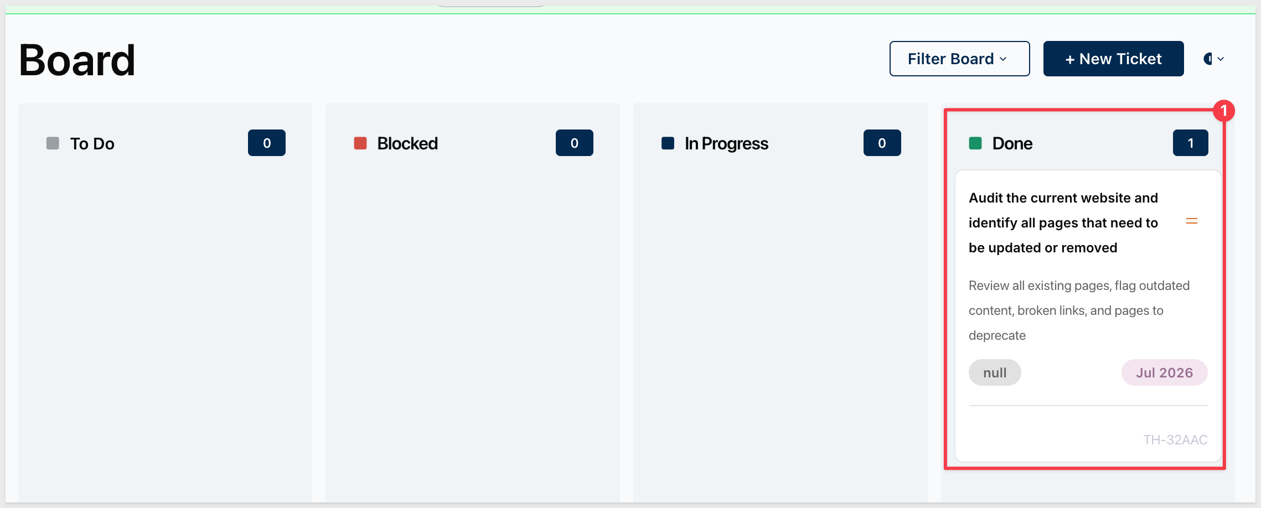The height and width of the screenshot is (508, 1261).
Task: Select the To Do count badge
Action: [267, 143]
